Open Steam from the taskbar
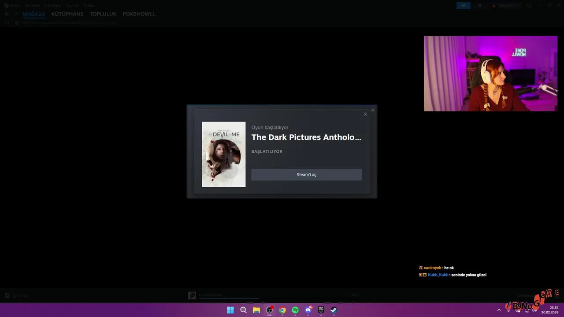The height and width of the screenshot is (317, 564). coord(334,310)
